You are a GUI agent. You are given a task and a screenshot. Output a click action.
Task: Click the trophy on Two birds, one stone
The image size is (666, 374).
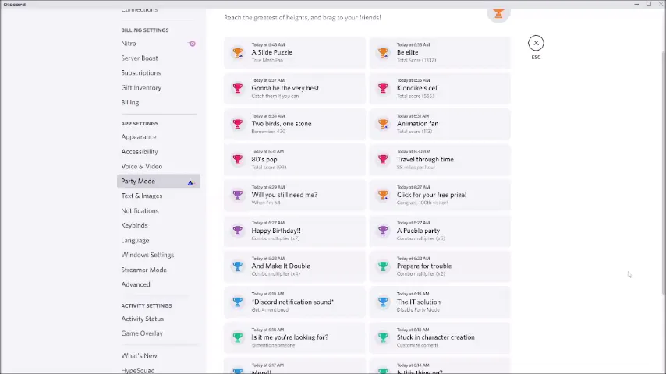(x=237, y=124)
